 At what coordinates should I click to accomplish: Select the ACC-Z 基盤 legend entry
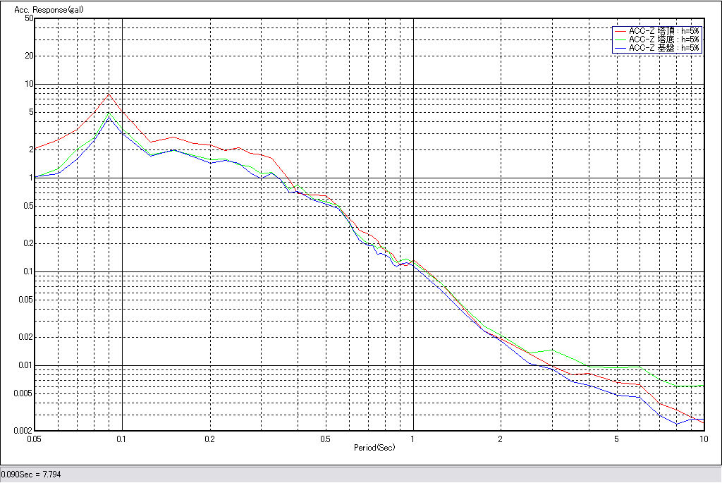pyautogui.click(x=663, y=48)
